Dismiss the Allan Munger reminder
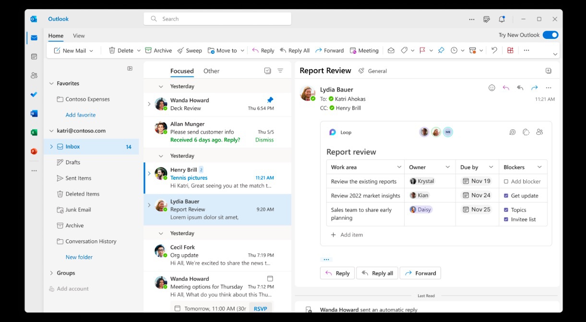 coord(264,140)
